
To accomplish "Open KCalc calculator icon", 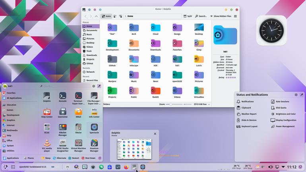I will (47, 129).
